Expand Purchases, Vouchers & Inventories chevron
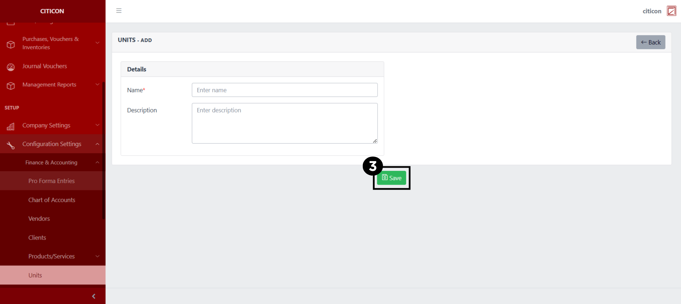Viewport: 681px width, 304px height. 97,43
